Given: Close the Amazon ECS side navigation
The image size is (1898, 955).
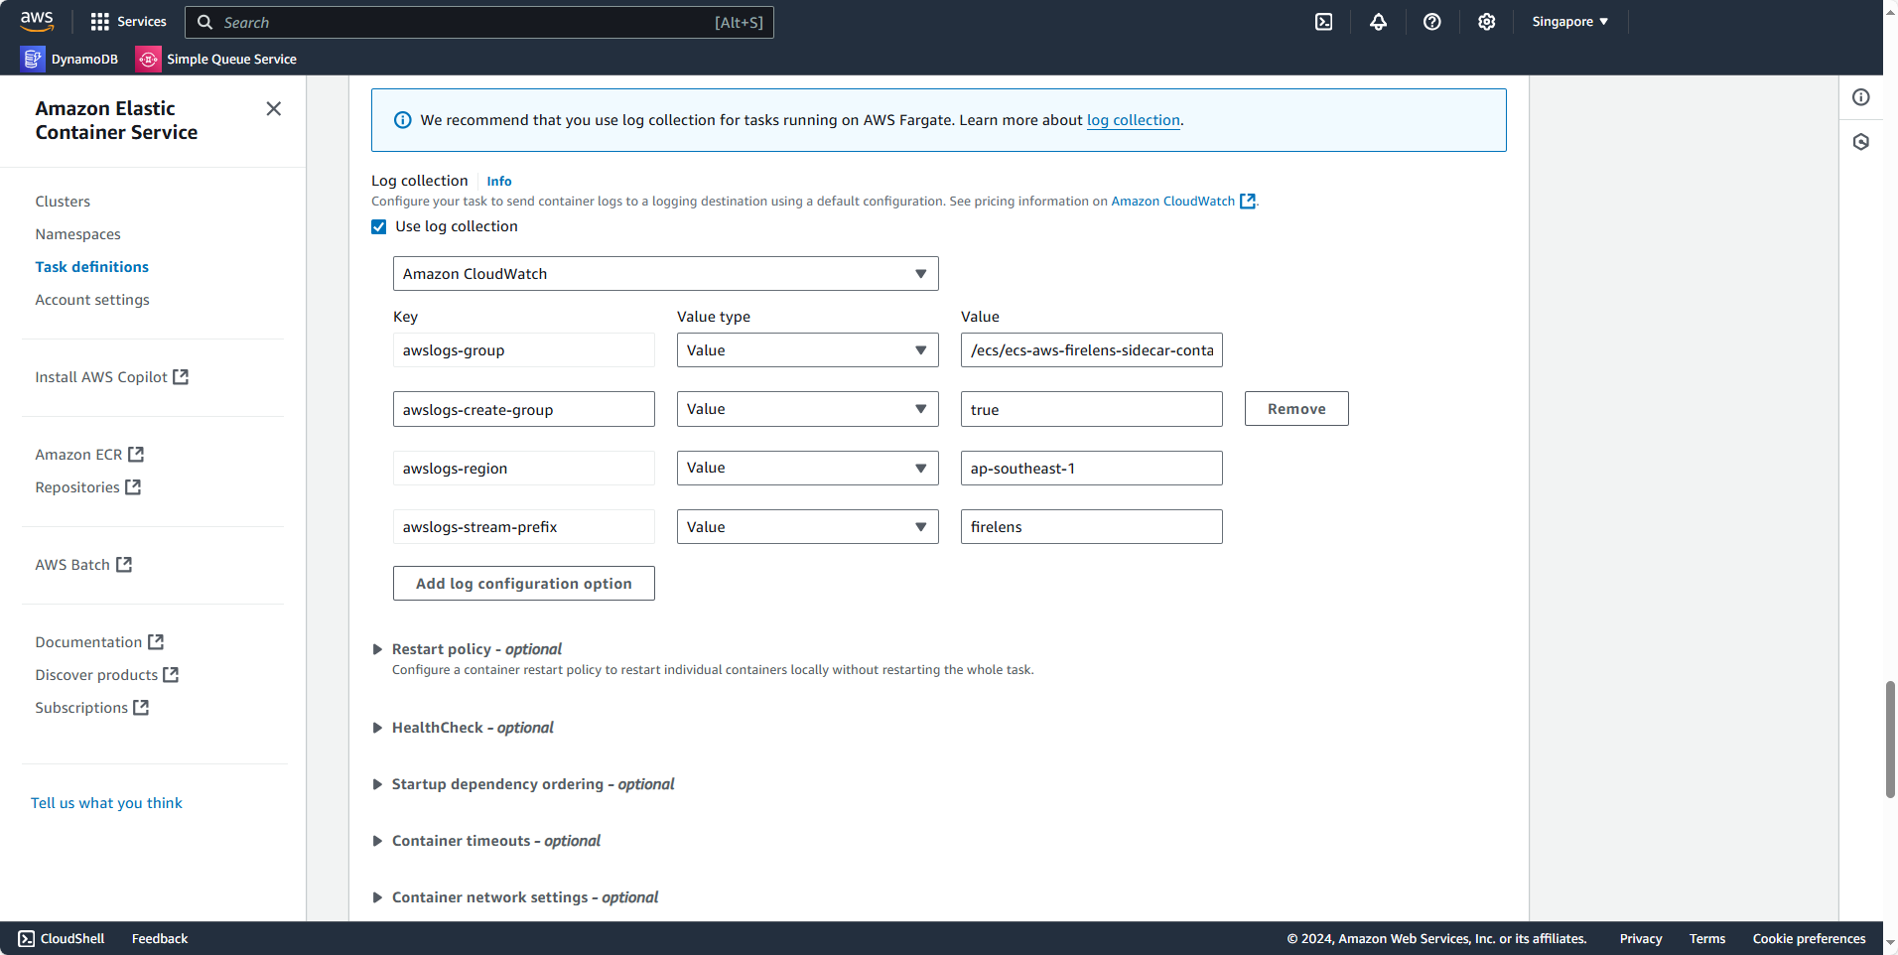Looking at the screenshot, I should (274, 108).
